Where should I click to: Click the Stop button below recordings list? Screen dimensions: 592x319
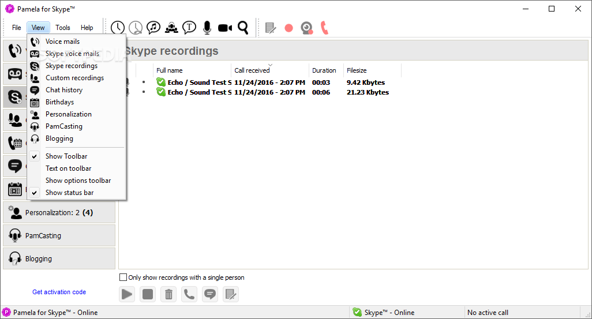pos(148,294)
